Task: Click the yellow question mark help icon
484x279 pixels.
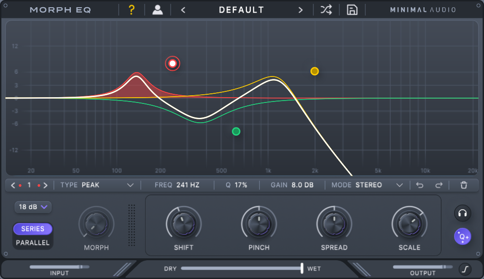Action: point(132,10)
